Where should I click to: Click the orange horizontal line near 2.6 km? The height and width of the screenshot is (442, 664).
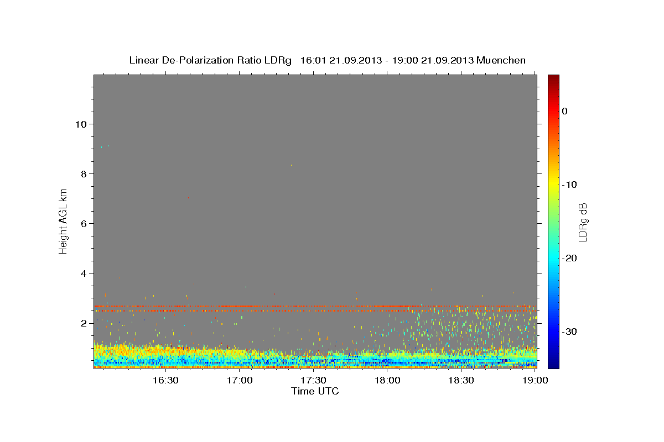click(x=315, y=306)
